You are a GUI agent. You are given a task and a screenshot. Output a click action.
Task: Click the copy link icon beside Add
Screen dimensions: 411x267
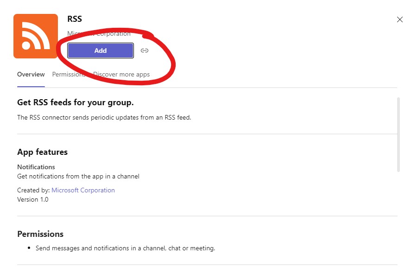pos(145,51)
